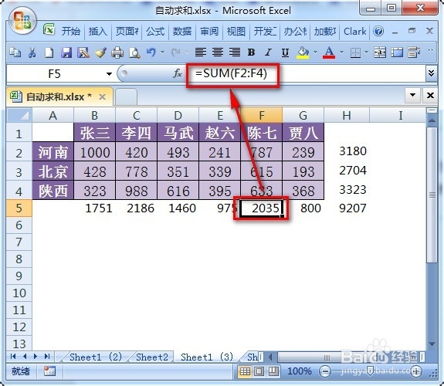Image resolution: width=444 pixels, height=386 pixels.
Task: Close the 自动求和.xlsx document tab
Action: click(x=102, y=97)
